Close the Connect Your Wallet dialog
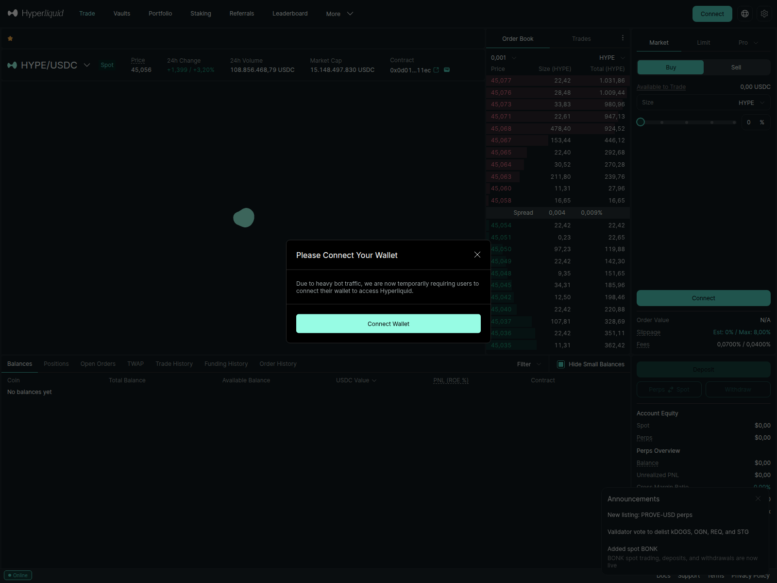Image resolution: width=777 pixels, height=583 pixels. click(x=477, y=255)
